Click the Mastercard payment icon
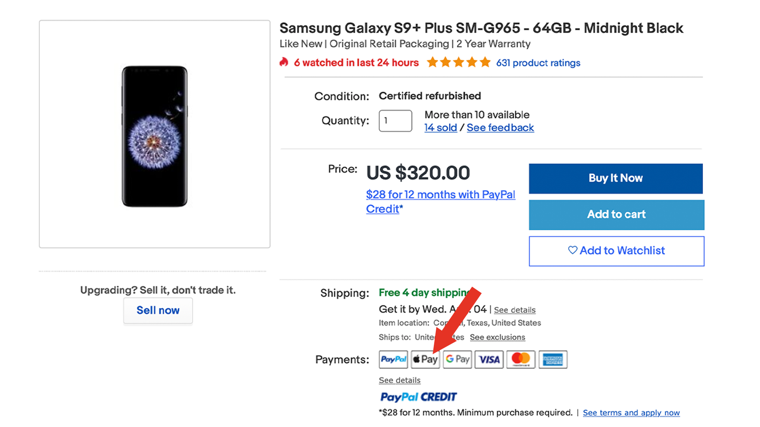This screenshot has width=760, height=427. [x=521, y=359]
